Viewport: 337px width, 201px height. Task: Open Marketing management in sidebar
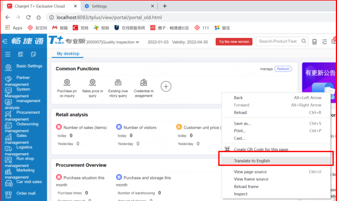(x=20, y=174)
